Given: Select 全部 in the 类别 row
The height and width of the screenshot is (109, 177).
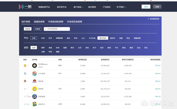Looking at the screenshot, I should pos(34,47).
